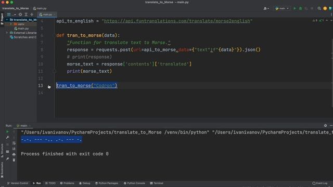333x187 pixels.
Task: Pin the Run tab with pin icon
Action: coord(7,159)
